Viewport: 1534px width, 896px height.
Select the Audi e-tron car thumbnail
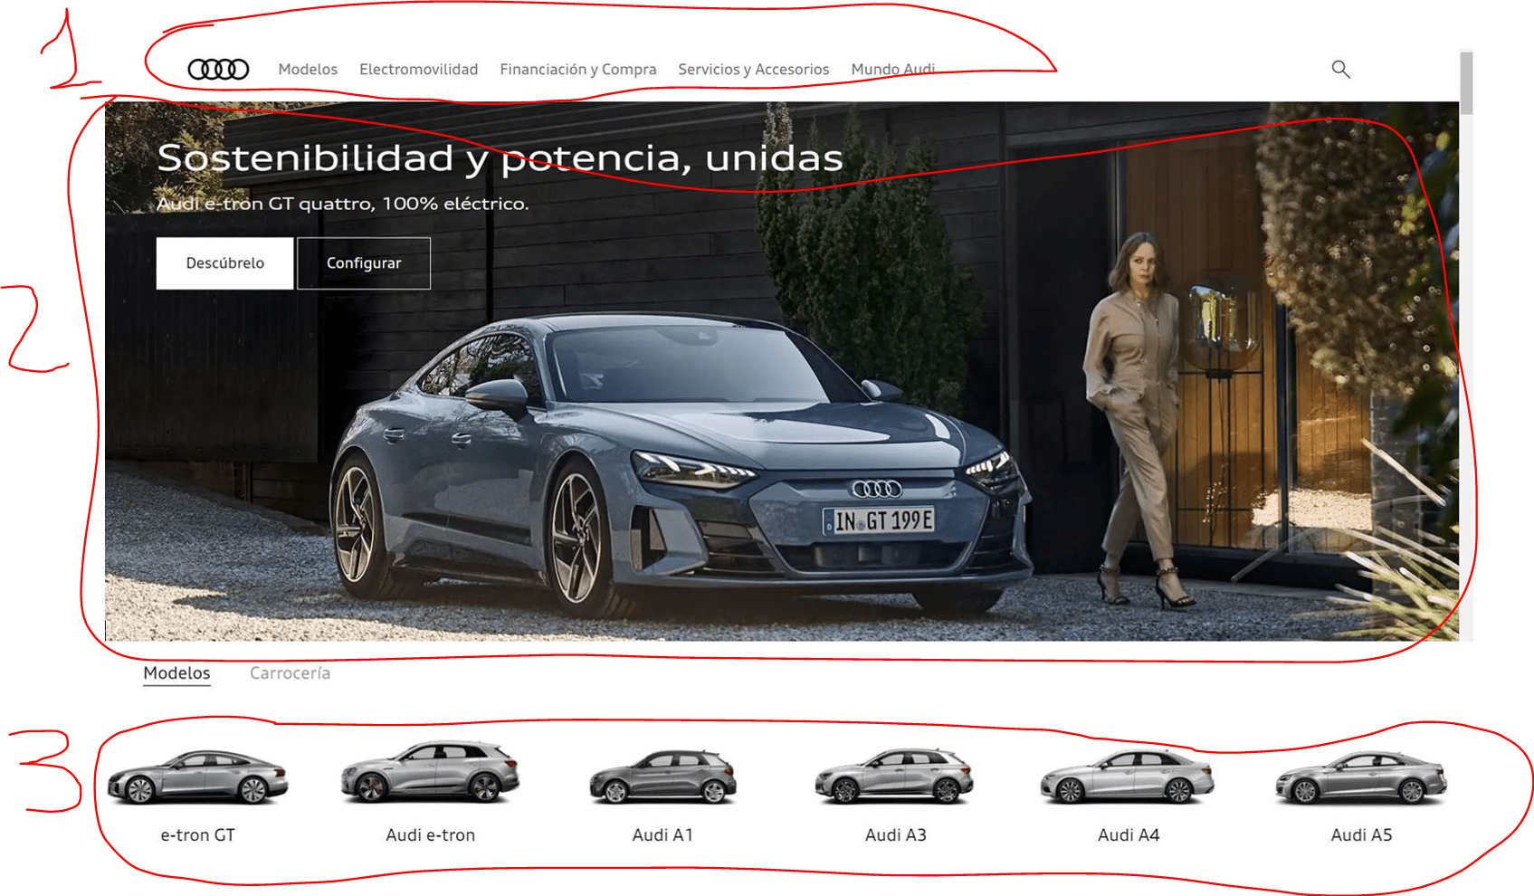[x=431, y=772]
